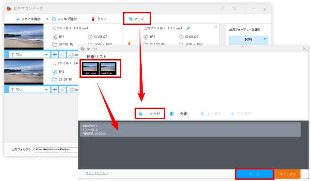
Task: Click the CC icon on the first video row
Action: [x=63, y=55]
